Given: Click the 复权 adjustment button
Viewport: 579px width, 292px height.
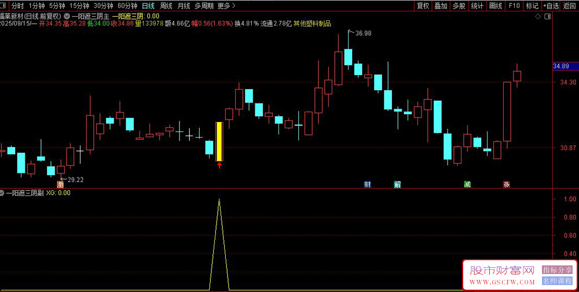Looking at the screenshot, I should 423,6.
